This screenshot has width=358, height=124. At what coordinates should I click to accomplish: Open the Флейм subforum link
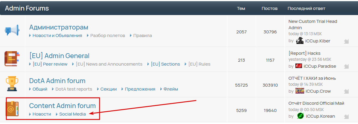[171, 89]
